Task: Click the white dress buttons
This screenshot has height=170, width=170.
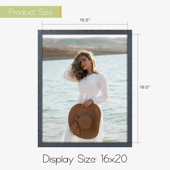Action: tap(87, 80)
